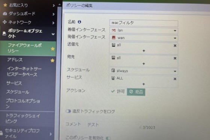Image resolution: width=210 pixels, height=140 pixels.
Task: Expand chevron next to セキュリティプロファイル
Action: 51,134
